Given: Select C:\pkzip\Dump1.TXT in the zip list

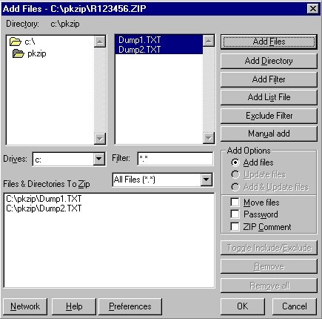Looking at the screenshot, I should 44,199.
